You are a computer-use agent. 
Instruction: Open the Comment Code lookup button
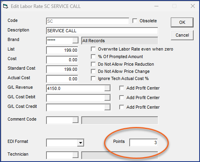[x=75, y=120]
